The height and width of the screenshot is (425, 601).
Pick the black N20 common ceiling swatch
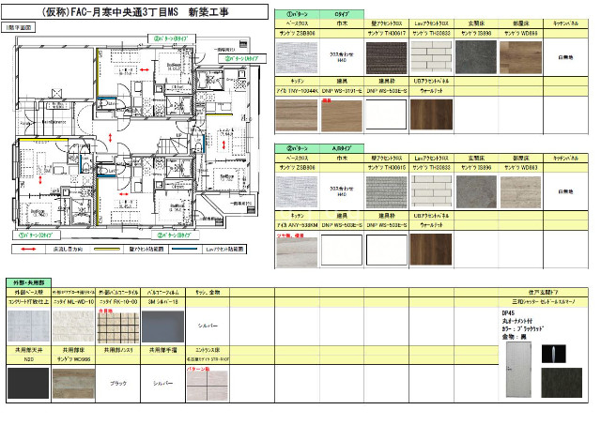coord(29,385)
